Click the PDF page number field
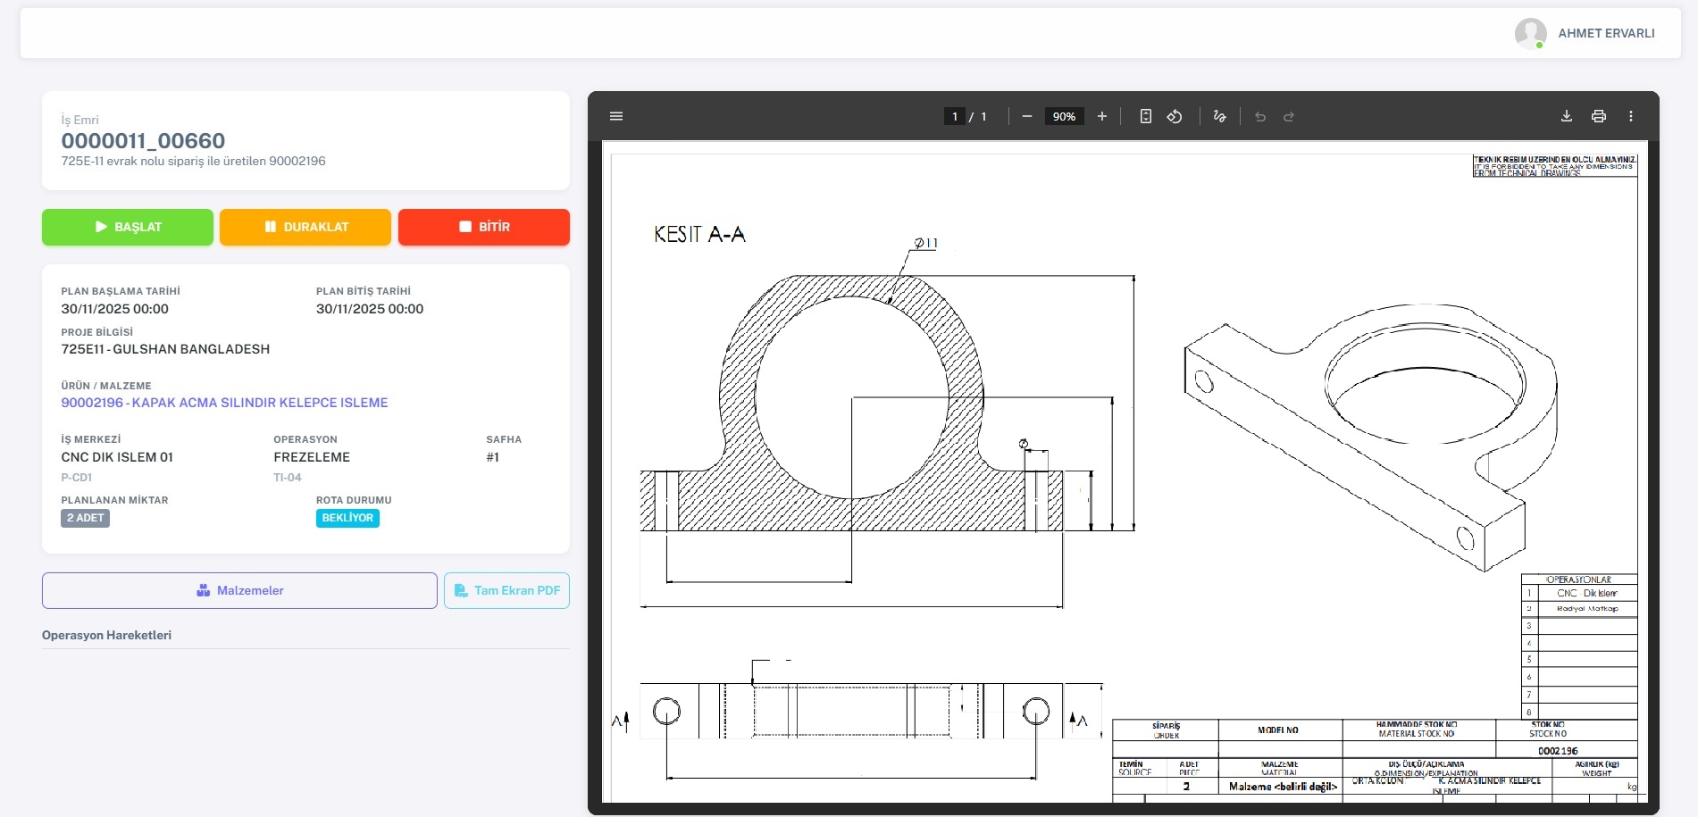 click(x=955, y=116)
